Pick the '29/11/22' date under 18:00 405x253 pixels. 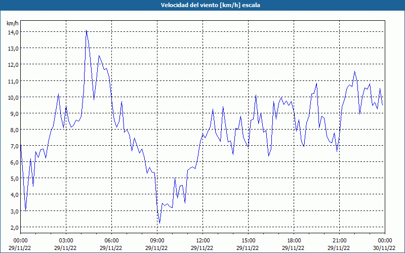point(293,248)
